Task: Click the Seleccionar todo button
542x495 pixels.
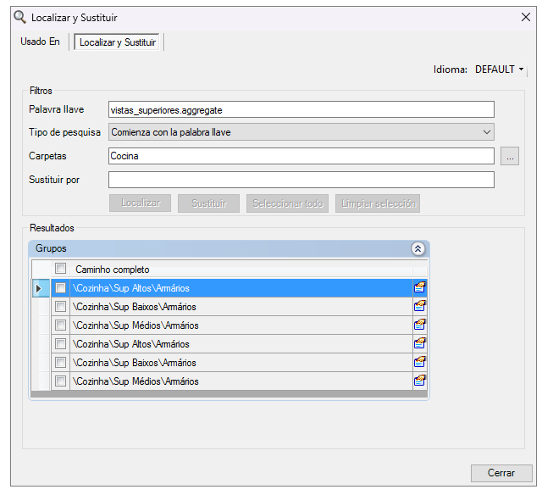Action: pyautogui.click(x=287, y=203)
